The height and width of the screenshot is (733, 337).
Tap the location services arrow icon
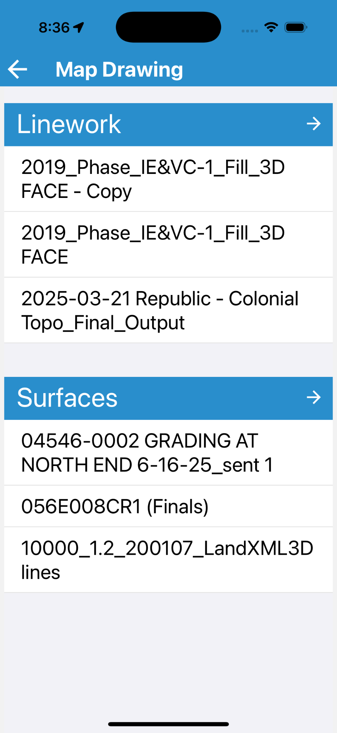(x=79, y=27)
